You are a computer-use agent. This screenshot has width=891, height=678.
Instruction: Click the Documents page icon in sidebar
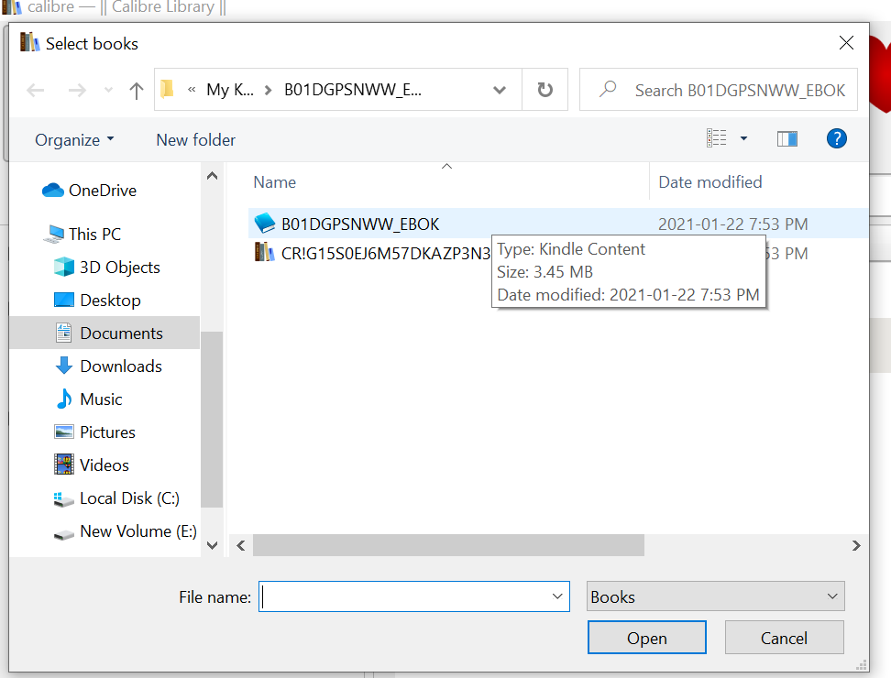63,333
